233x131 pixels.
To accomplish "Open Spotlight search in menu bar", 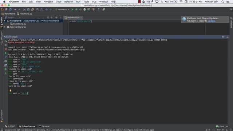I will [x=222, y=1].
